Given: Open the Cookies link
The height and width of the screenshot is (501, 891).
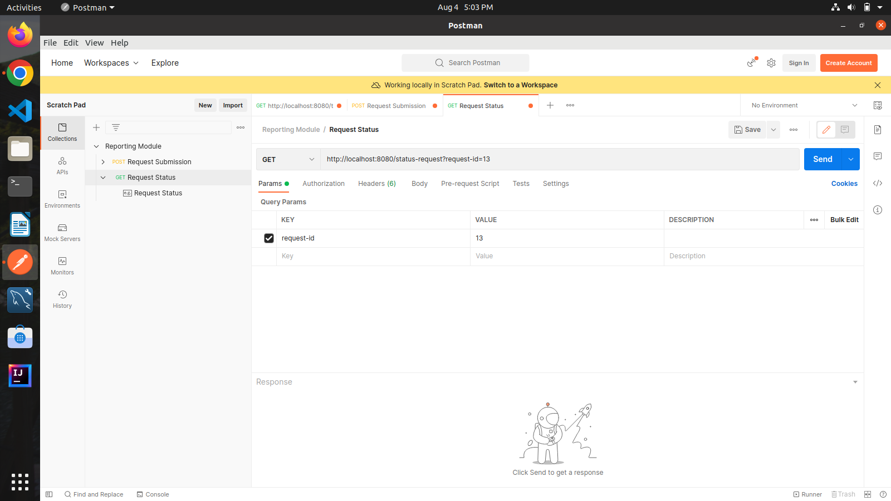Looking at the screenshot, I should [x=844, y=184].
